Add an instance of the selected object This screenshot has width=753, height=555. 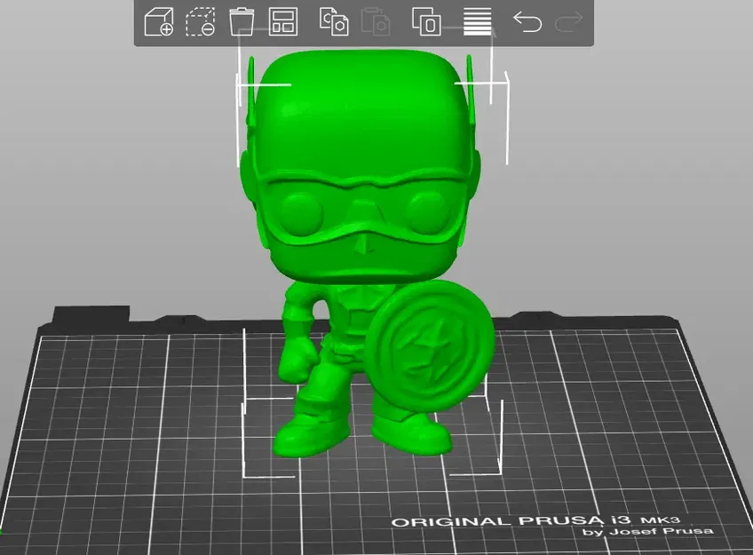click(x=425, y=24)
